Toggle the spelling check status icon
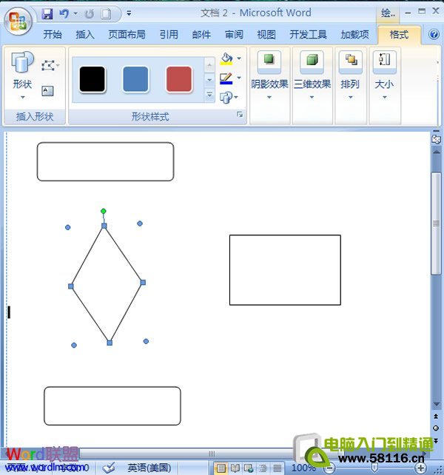 109,468
